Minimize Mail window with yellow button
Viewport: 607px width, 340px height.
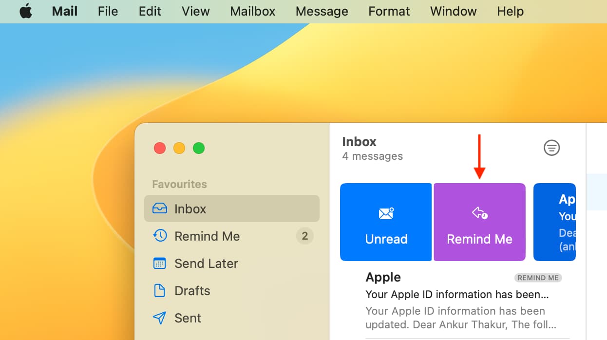179,148
